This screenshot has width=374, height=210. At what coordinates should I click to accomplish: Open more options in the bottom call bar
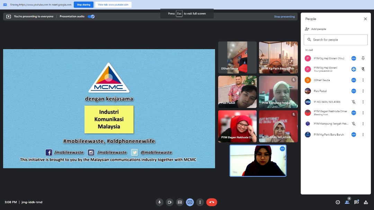click(200, 202)
